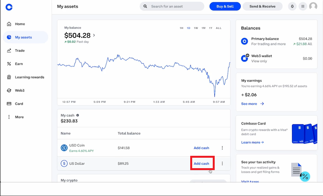Click the $89.25 US Dollar balance
This screenshot has width=323, height=196.
point(123,164)
